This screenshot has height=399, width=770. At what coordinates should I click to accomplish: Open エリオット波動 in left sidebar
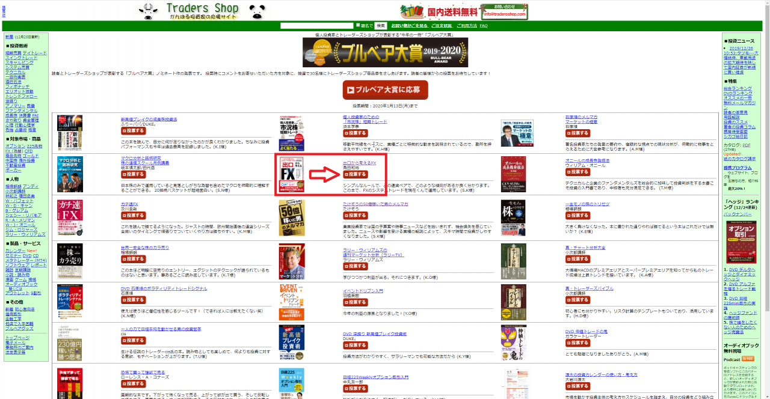pos(20,91)
